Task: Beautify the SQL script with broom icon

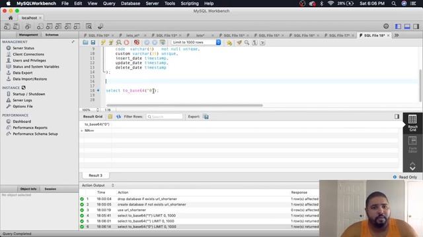Action: [239, 42]
